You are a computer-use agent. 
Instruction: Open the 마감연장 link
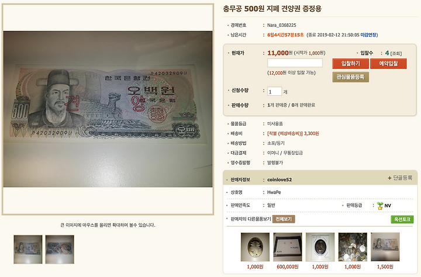(368, 35)
